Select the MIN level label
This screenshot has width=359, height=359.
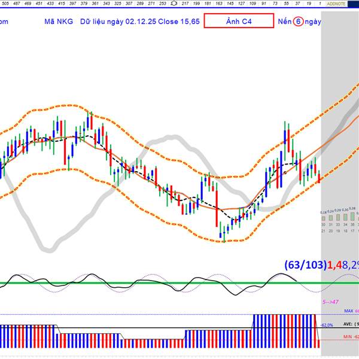348,337
